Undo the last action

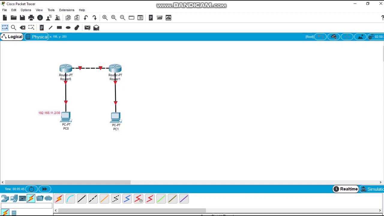(x=86, y=18)
